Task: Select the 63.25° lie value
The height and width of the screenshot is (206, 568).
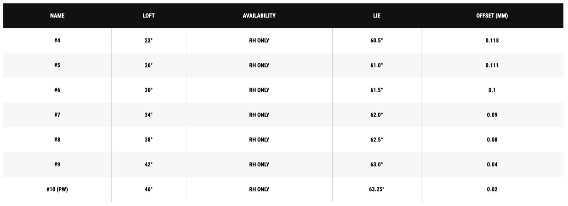Action: click(377, 189)
